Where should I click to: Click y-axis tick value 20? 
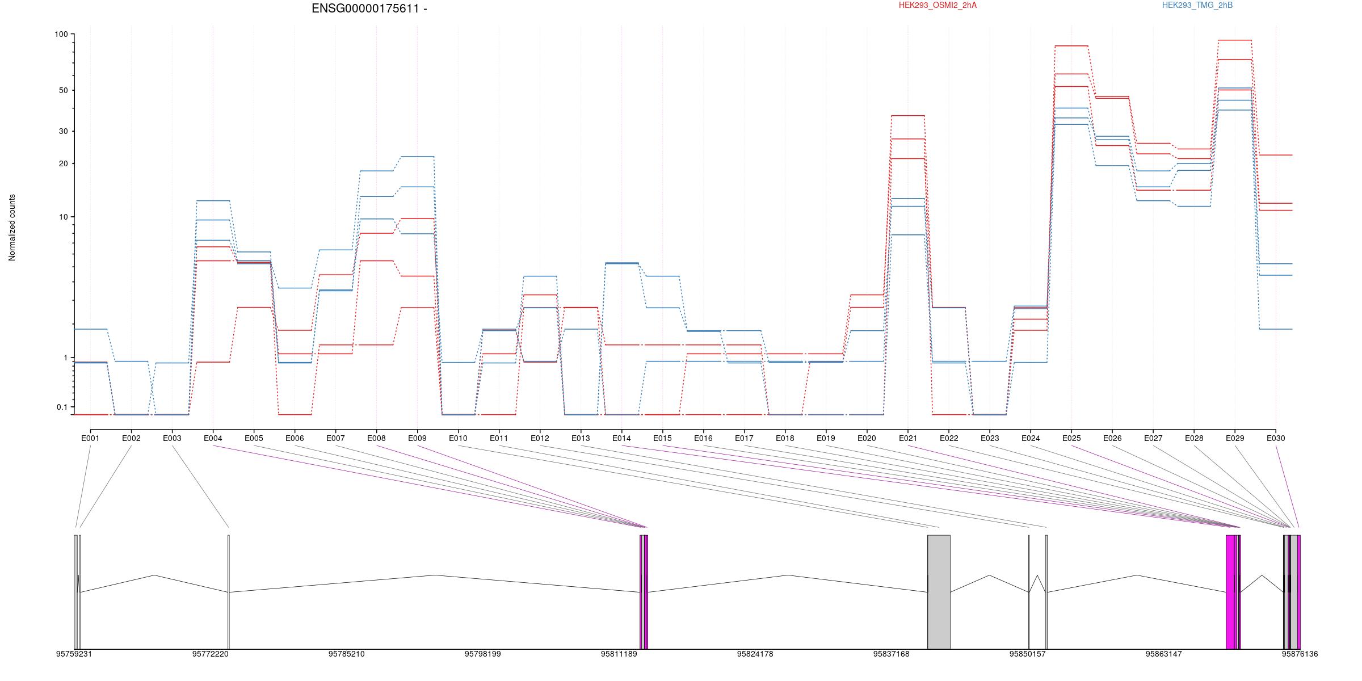[x=63, y=164]
